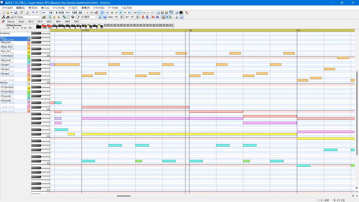Select the rectangle selection tool
The width and height of the screenshot is (359, 202).
(x=68, y=17)
